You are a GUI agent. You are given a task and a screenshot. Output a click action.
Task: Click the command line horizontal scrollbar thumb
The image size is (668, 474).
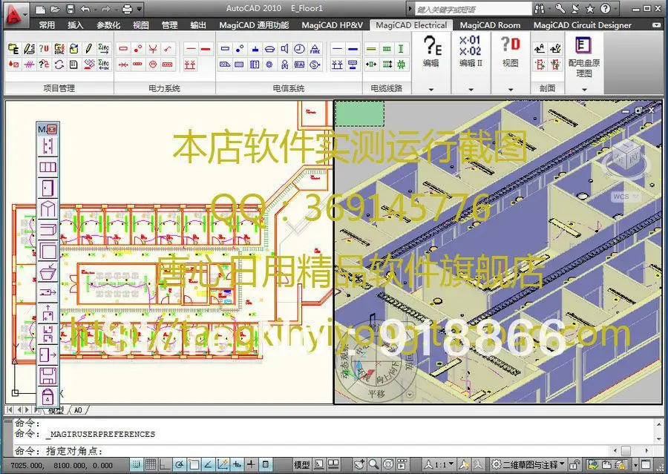pyautogui.click(x=626, y=450)
